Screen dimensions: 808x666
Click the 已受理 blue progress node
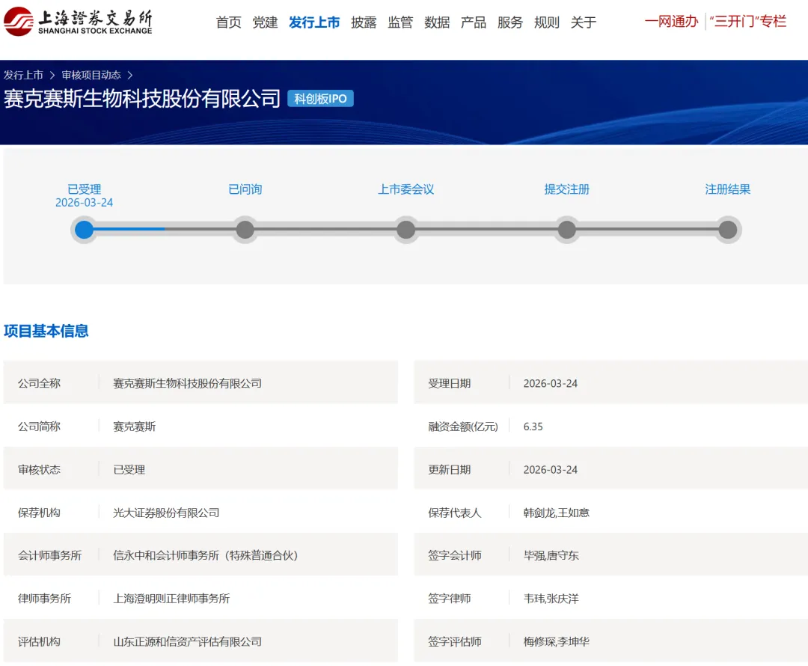pos(84,230)
